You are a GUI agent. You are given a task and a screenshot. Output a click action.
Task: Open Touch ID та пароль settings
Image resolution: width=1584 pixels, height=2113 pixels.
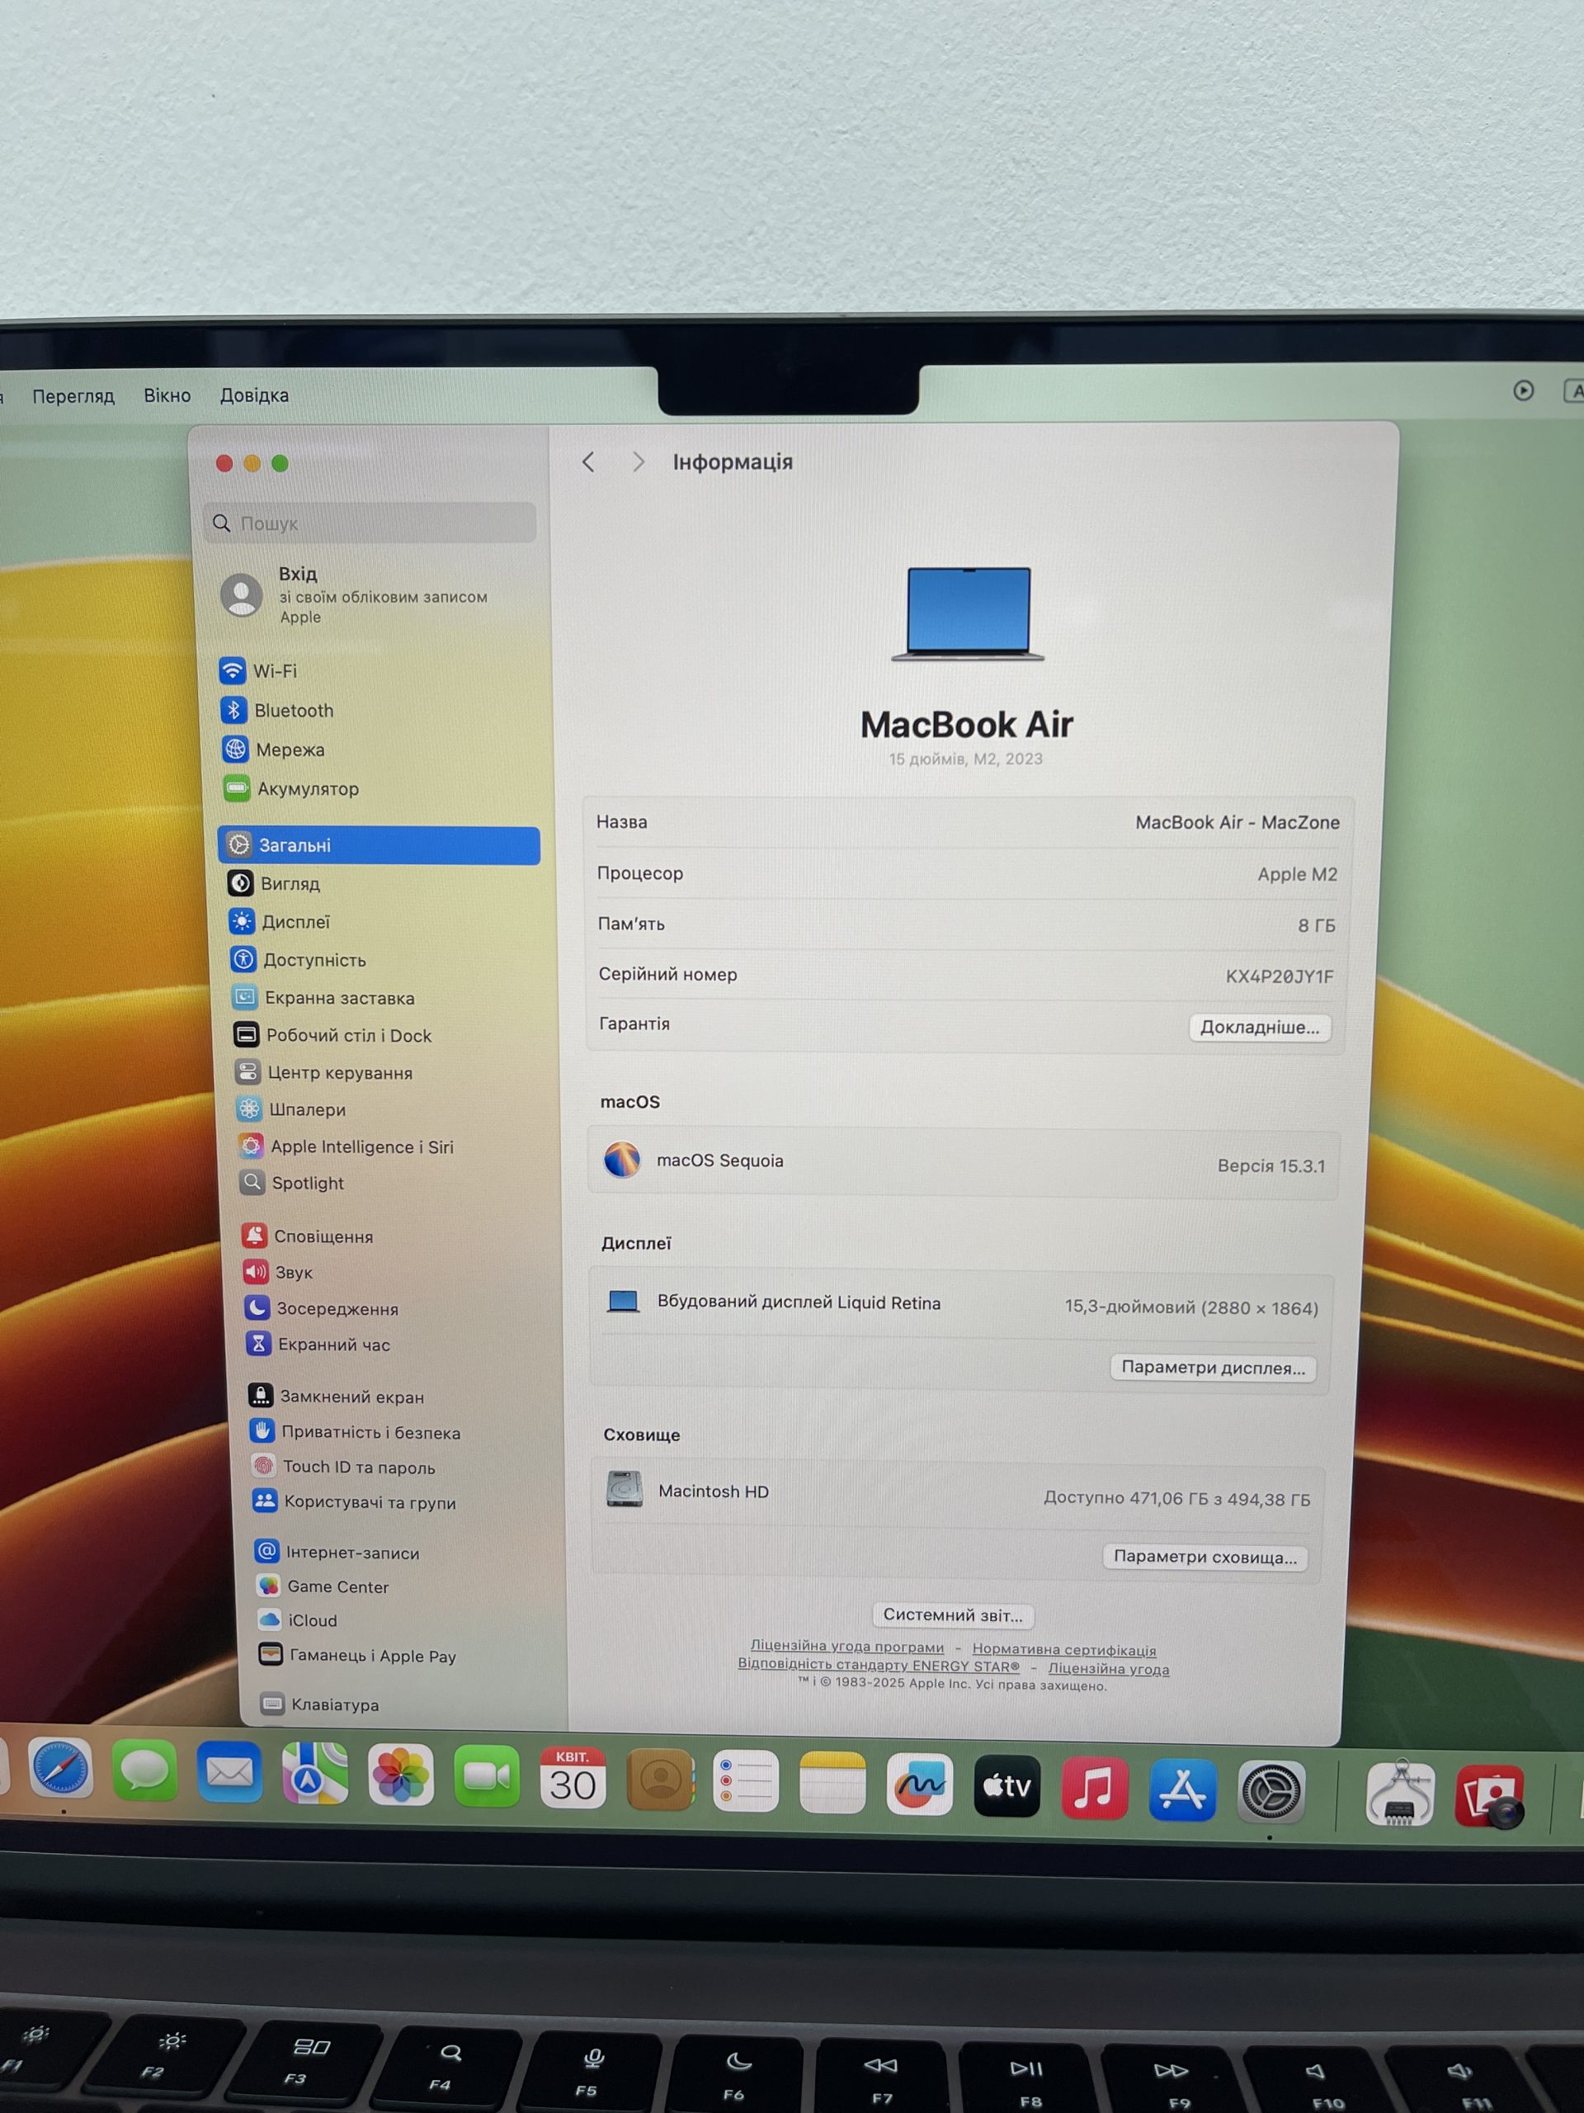[344, 1466]
